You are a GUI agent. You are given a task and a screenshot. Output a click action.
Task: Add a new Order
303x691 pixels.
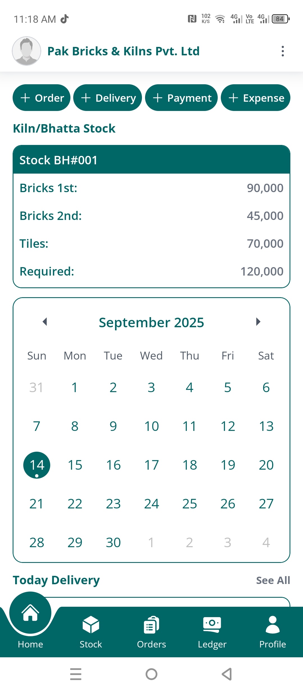pyautogui.click(x=42, y=98)
